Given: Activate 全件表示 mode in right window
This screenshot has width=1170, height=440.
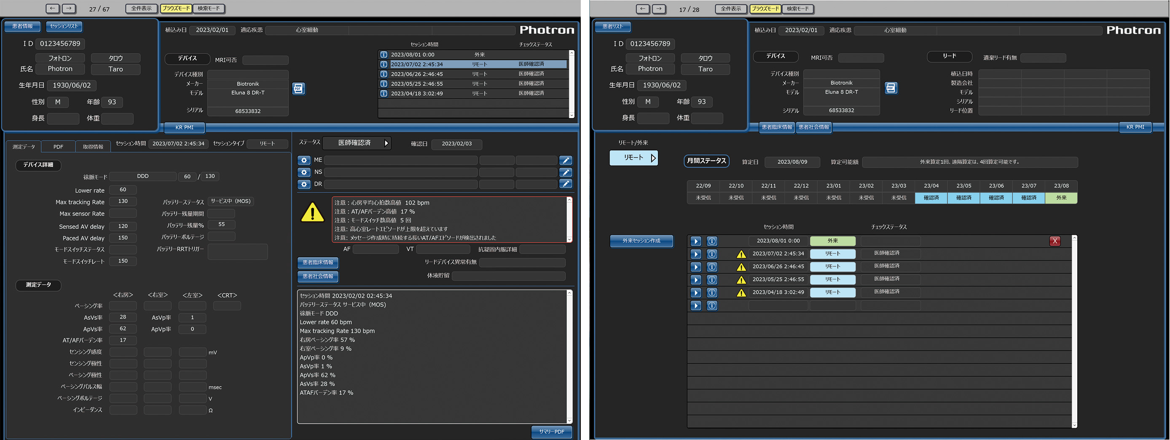Looking at the screenshot, I should (731, 8).
